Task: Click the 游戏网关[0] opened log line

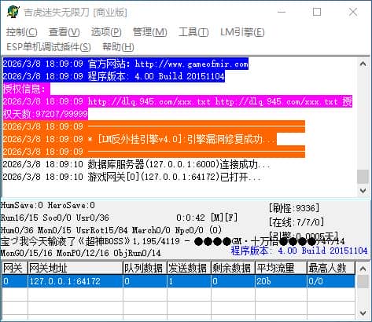Action: (132, 177)
